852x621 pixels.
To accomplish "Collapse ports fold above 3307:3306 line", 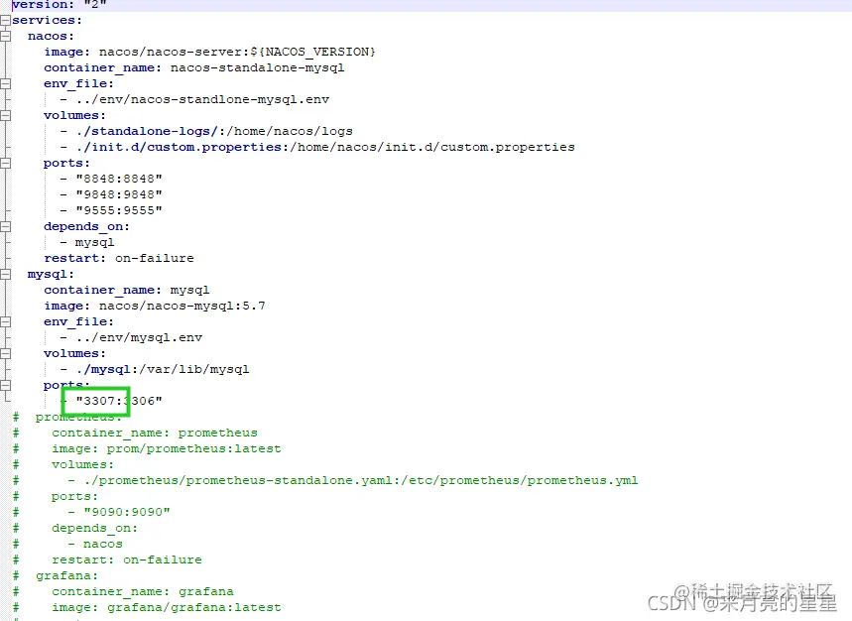I will (x=5, y=385).
